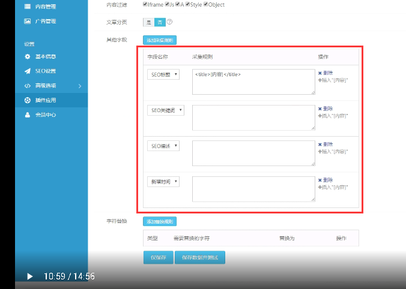Toggle the Object filter checkbox
The width and height of the screenshot is (406, 289).
pos(206,4)
